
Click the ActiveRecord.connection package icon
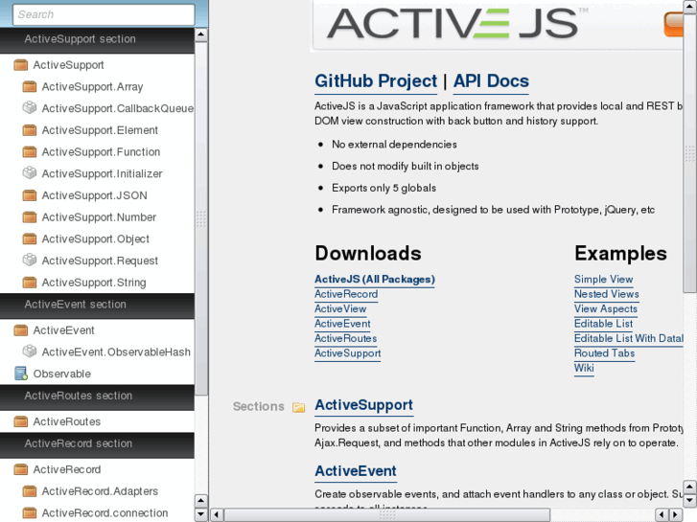pyautogui.click(x=30, y=513)
